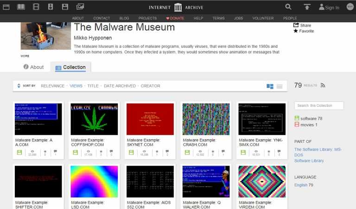Click the favorites star on COFFSHOP.COM card
Screen dimensions: 356x209
coord(101,152)
